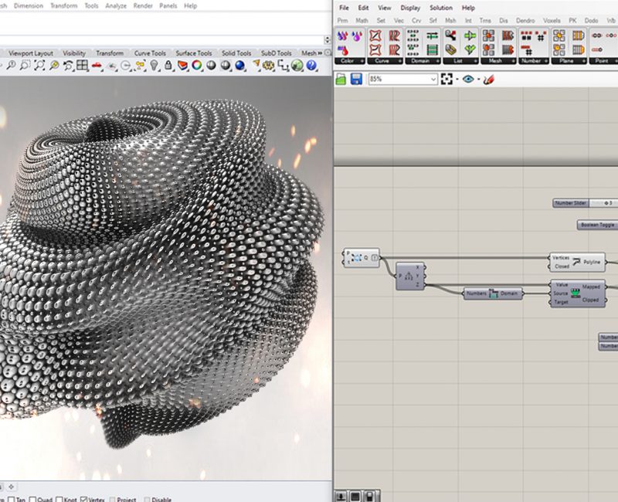Click the Deconstruct point XYZ component

point(410,276)
